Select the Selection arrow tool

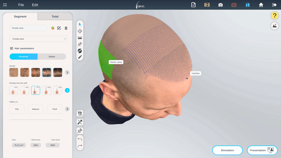[x=80, y=24]
